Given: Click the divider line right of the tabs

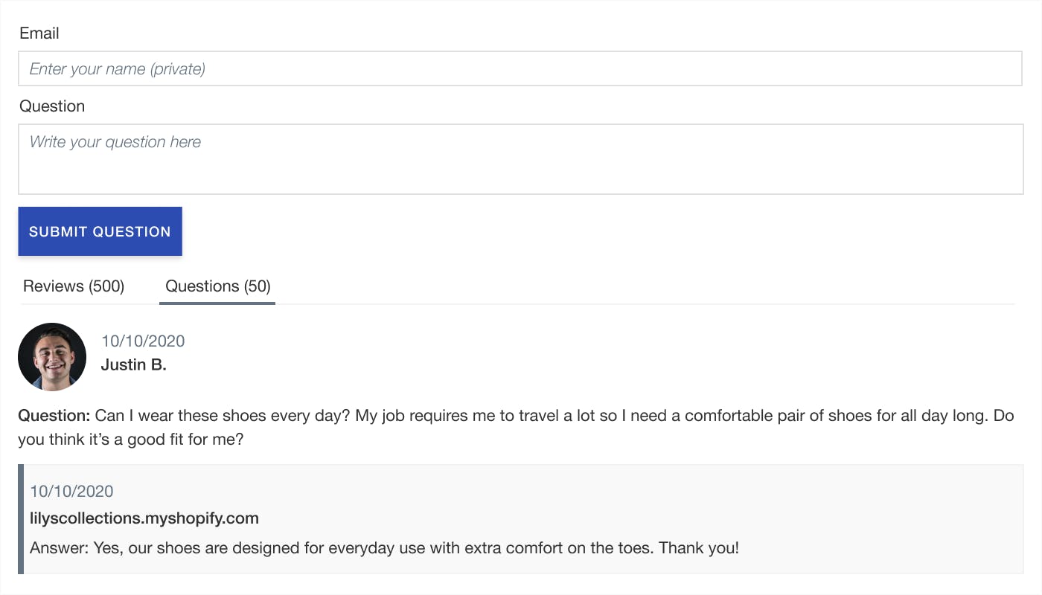Looking at the screenshot, I should coord(645,304).
